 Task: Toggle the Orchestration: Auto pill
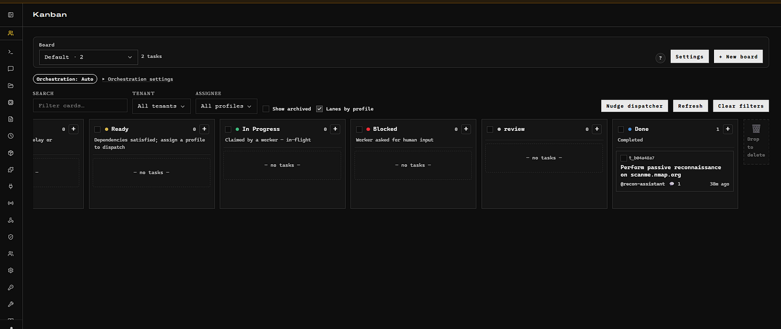pyautogui.click(x=65, y=79)
